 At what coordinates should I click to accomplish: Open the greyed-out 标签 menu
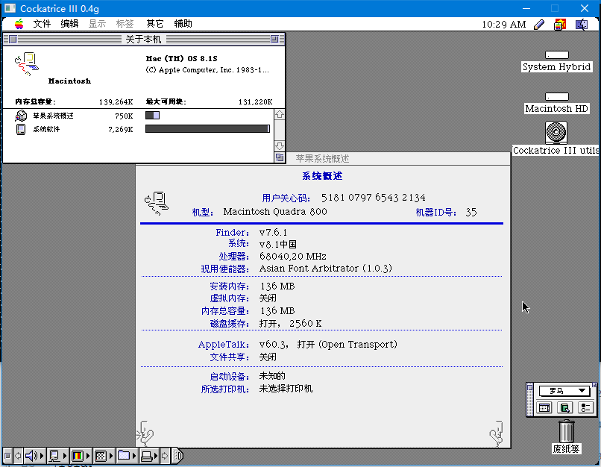pos(125,24)
